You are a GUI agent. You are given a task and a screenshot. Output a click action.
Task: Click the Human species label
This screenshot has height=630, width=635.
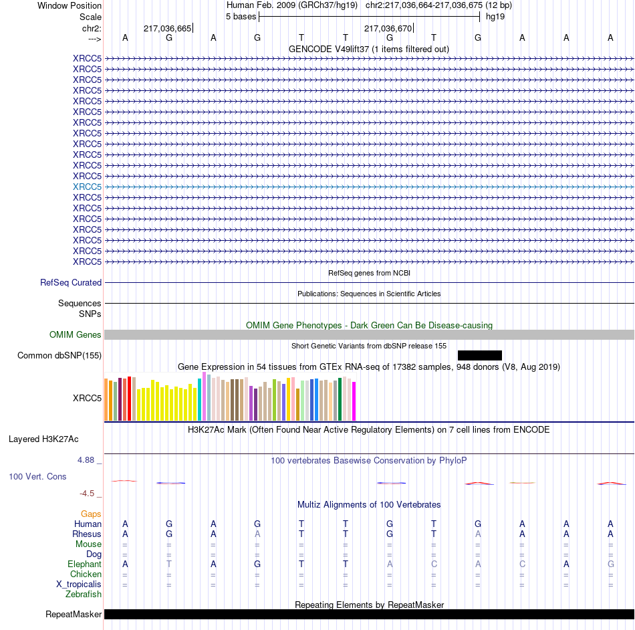point(88,524)
